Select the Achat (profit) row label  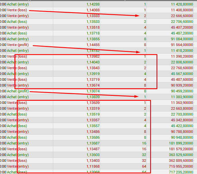tap(18, 91)
